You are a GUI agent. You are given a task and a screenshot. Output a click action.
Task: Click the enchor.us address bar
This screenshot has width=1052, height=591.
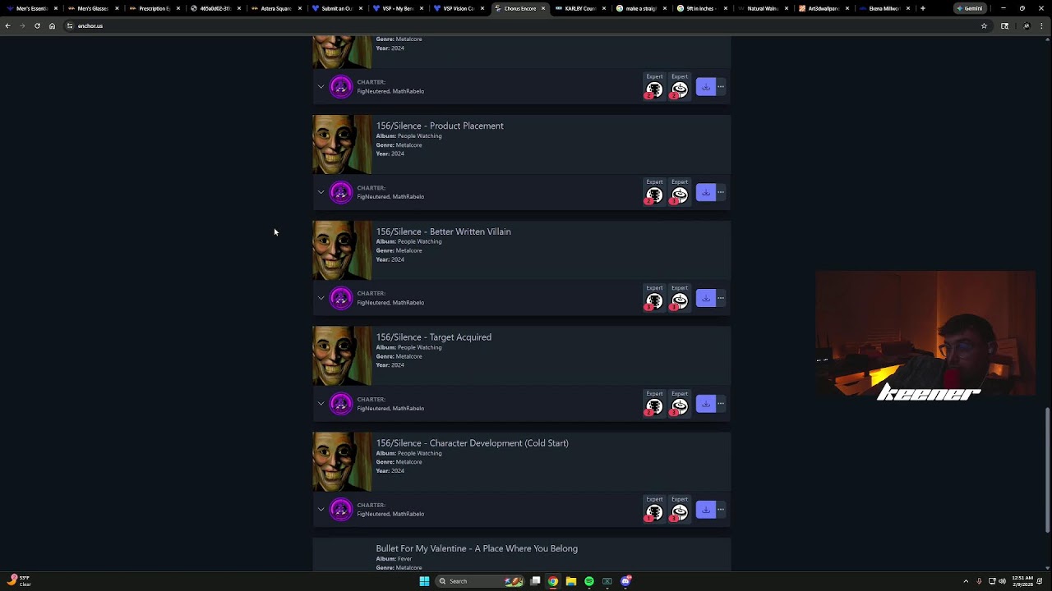(526, 25)
